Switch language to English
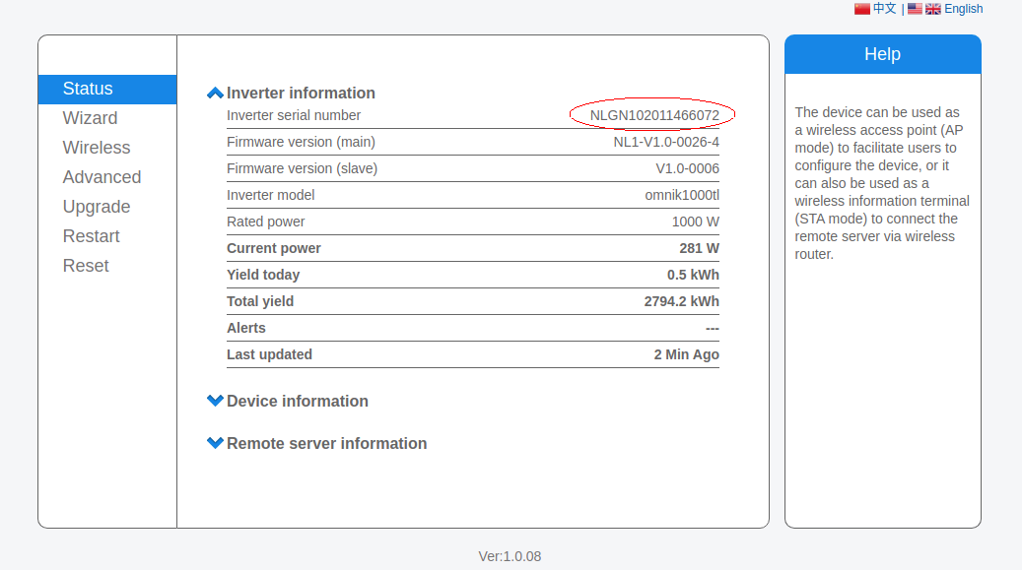This screenshot has width=1022, height=570. coord(963,9)
